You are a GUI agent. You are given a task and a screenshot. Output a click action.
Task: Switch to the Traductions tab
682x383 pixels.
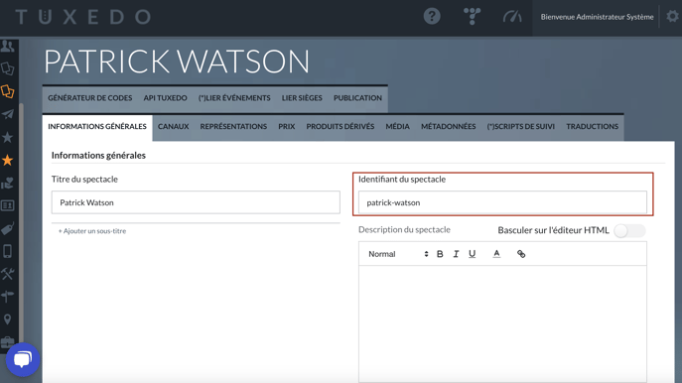pos(592,126)
